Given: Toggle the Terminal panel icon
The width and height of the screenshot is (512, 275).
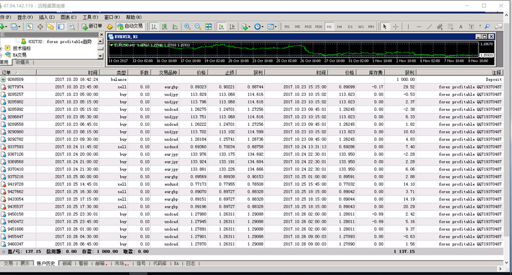Looking at the screenshot, I should point(61,27).
